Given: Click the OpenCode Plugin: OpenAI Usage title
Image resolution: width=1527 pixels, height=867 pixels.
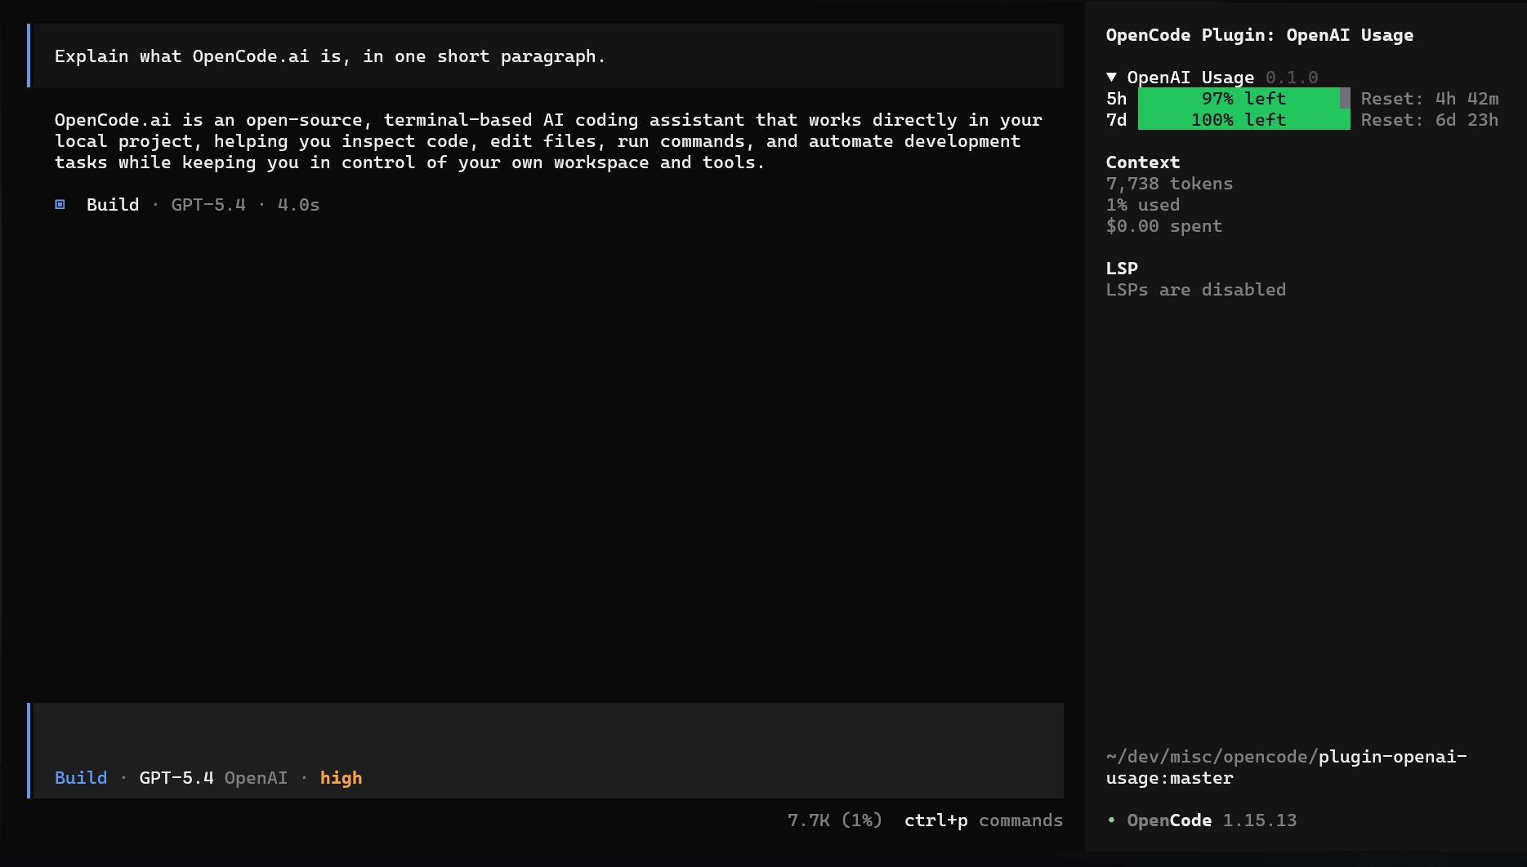Looking at the screenshot, I should 1259,34.
